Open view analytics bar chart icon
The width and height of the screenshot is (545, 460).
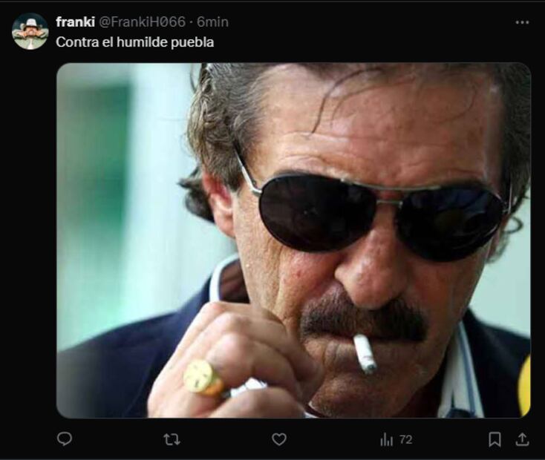[x=387, y=439]
